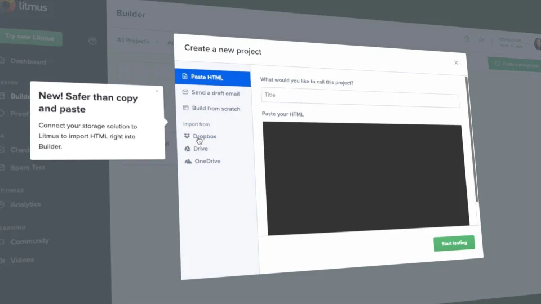Screen dimensions: 541x304
Task: Select the Paste HTML option
Action: pos(212,77)
